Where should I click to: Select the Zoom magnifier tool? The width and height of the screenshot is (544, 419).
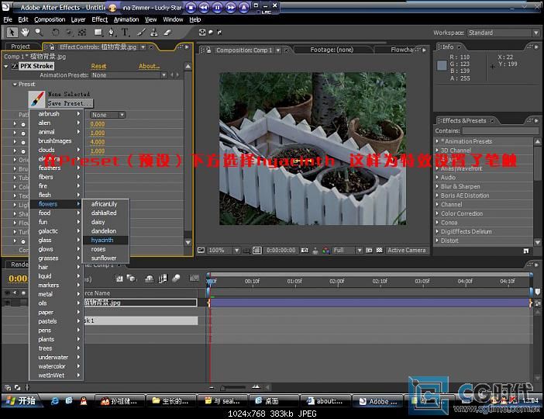39,33
